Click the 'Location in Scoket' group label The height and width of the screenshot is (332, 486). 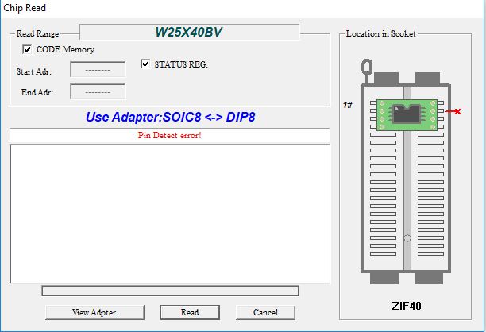[380, 33]
